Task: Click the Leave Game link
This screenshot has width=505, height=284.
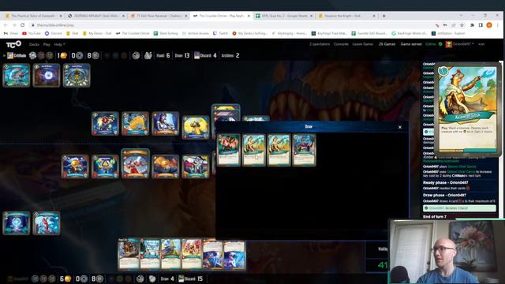Action: pyautogui.click(x=363, y=44)
